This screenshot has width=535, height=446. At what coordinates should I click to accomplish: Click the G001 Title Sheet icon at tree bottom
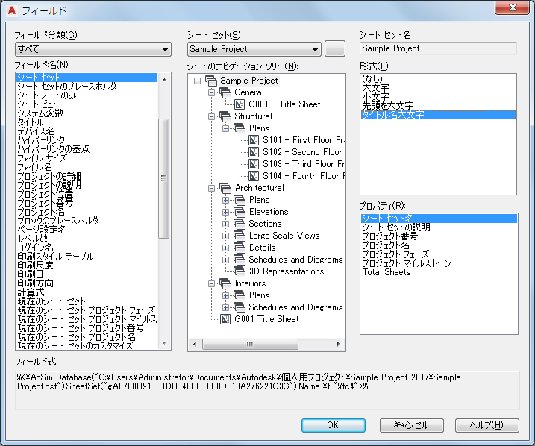click(x=225, y=319)
